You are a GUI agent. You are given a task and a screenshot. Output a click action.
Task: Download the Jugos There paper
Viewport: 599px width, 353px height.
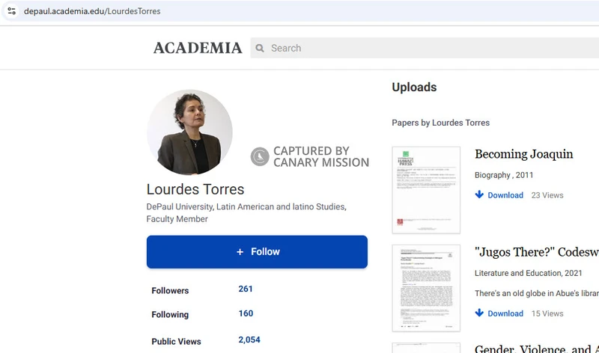[x=505, y=313]
